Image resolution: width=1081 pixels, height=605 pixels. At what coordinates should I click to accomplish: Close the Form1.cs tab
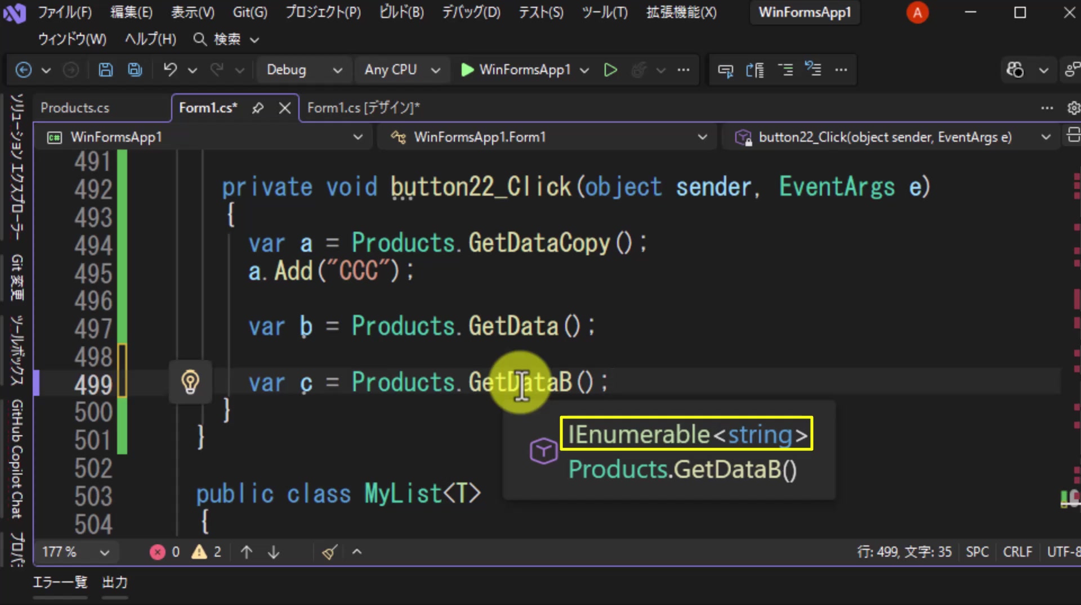click(285, 108)
